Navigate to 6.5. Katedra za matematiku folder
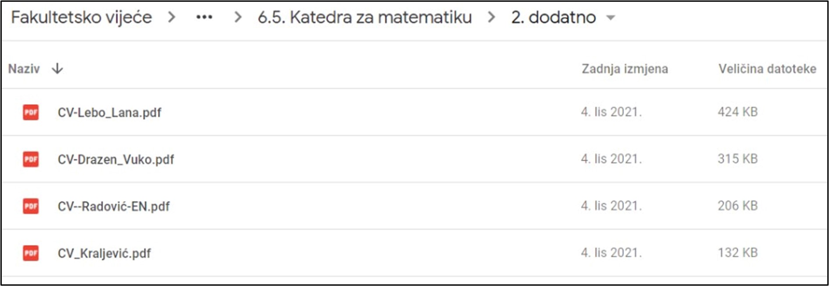The image size is (829, 286). pos(365,18)
